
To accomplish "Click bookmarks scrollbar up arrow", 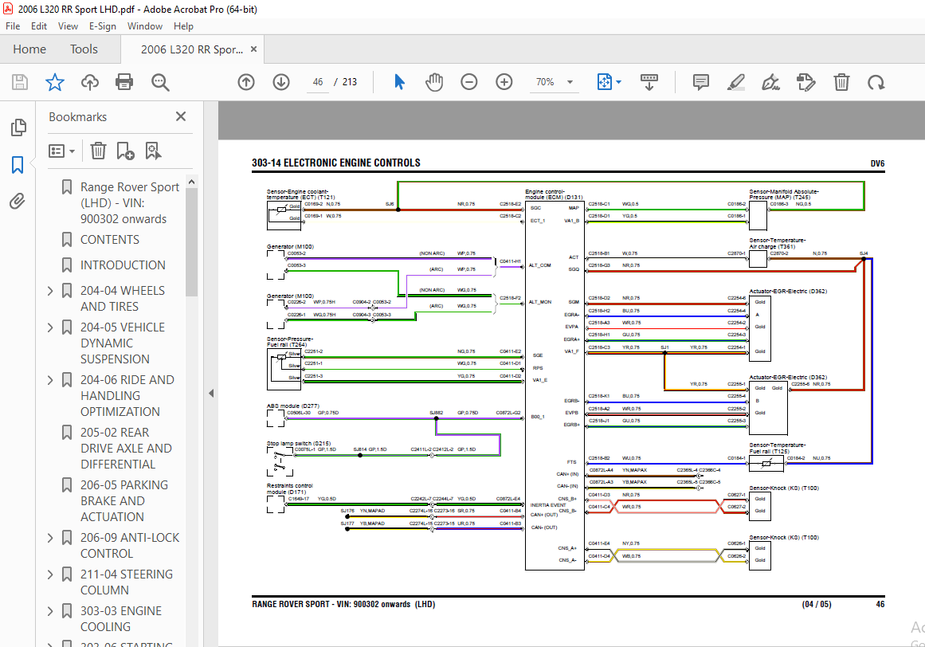I will [191, 182].
